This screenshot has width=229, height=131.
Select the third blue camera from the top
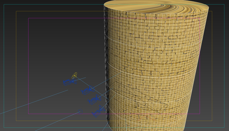(x=95, y=99)
